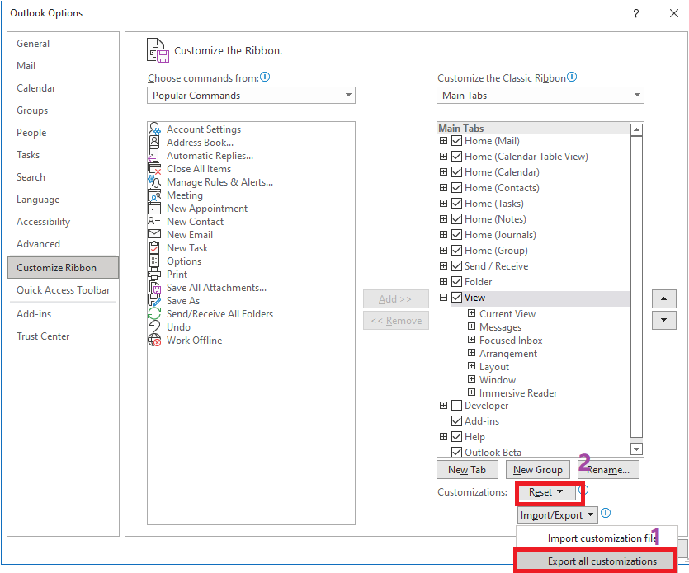Select the New Task clipboard icon

154,247
